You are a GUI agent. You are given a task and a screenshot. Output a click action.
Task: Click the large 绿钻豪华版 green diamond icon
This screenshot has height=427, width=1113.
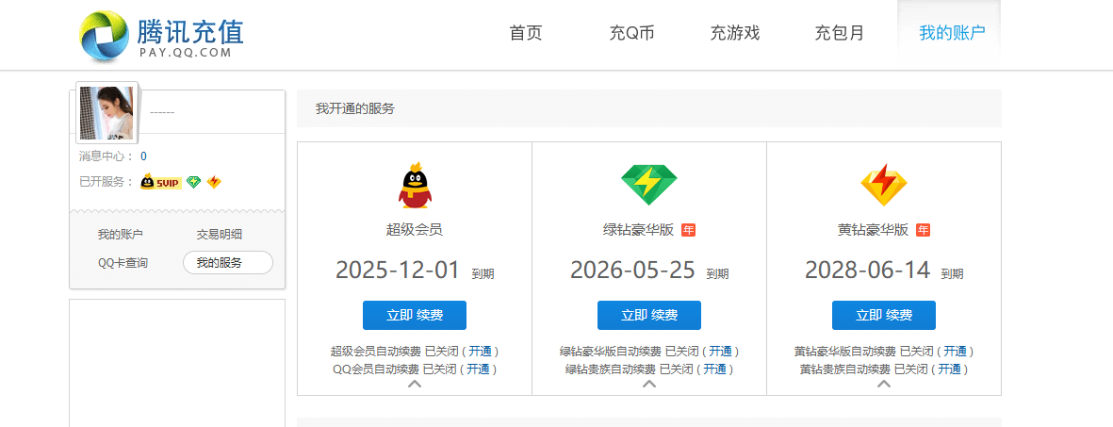(649, 185)
